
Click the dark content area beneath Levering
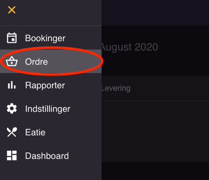(155, 131)
